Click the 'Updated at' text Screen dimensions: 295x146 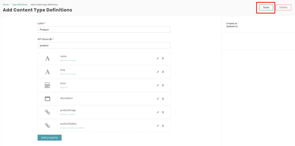tap(233, 27)
